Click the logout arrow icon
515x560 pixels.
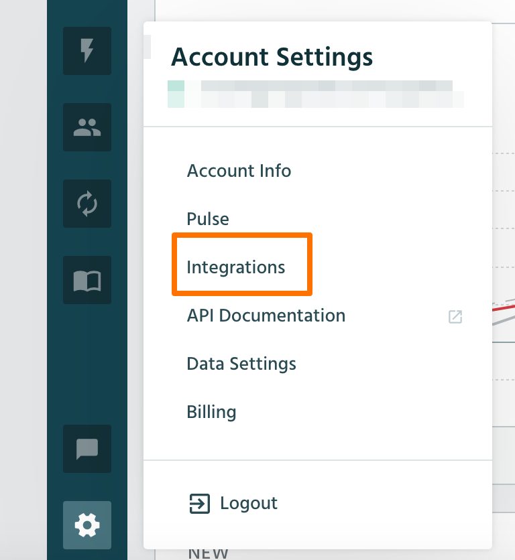click(x=199, y=504)
